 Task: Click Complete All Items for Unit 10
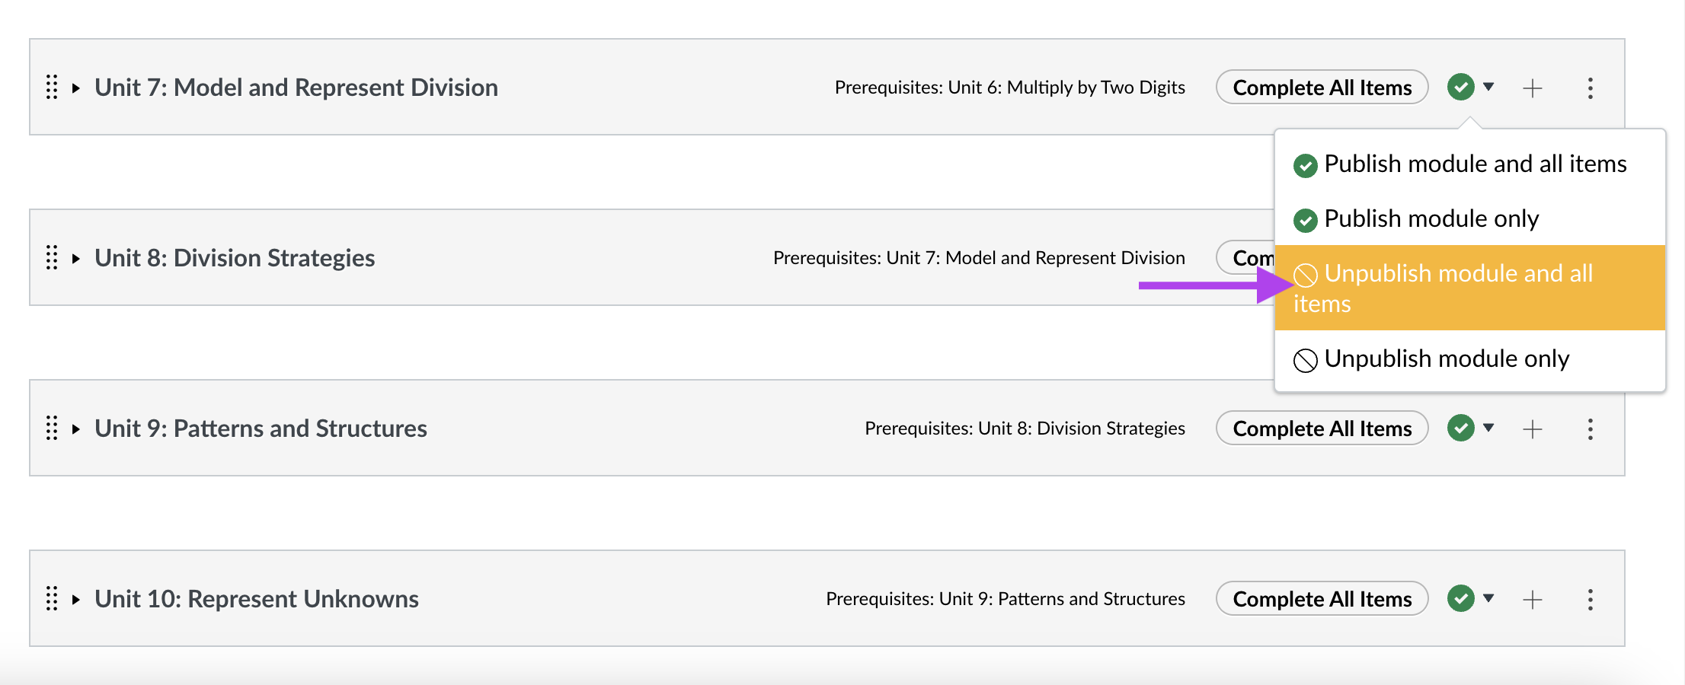pos(1322,599)
